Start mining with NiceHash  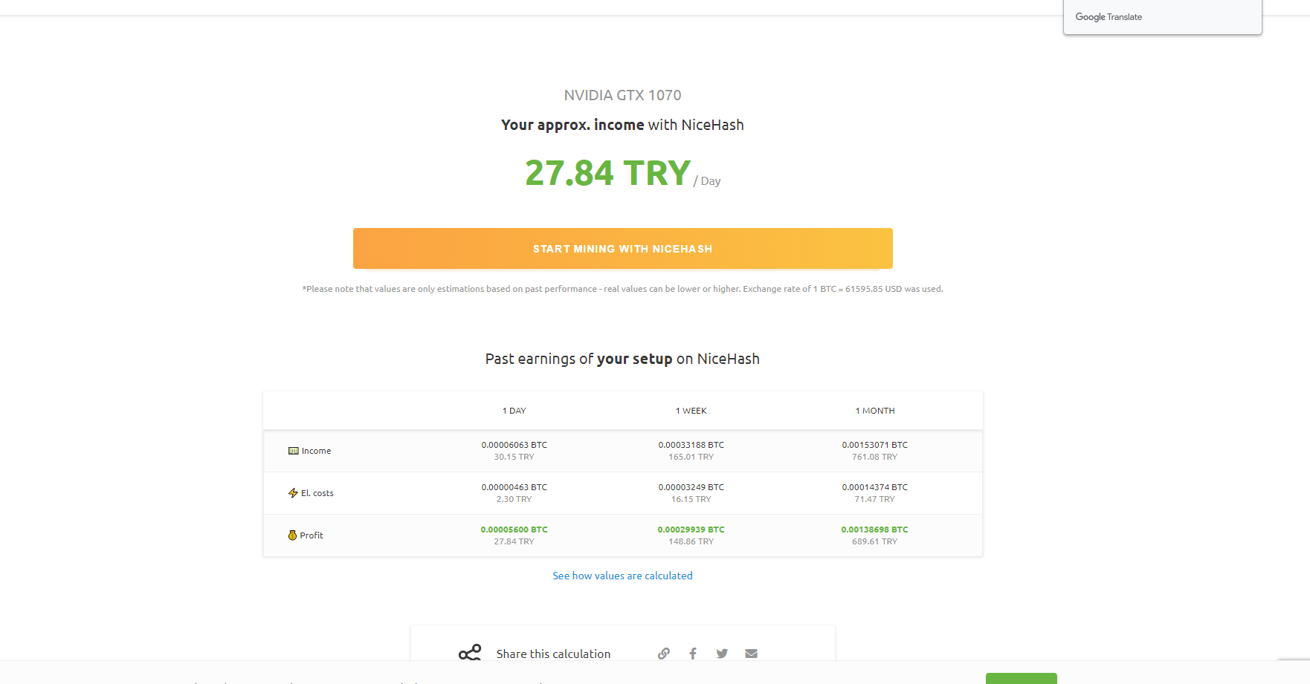623,248
